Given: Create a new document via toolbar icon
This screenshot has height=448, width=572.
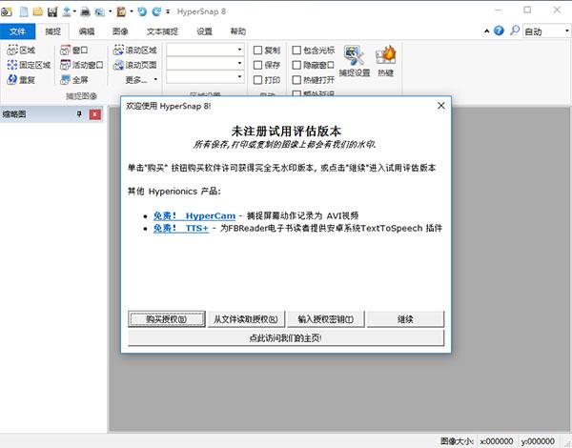Looking at the screenshot, I should click(x=24, y=11).
